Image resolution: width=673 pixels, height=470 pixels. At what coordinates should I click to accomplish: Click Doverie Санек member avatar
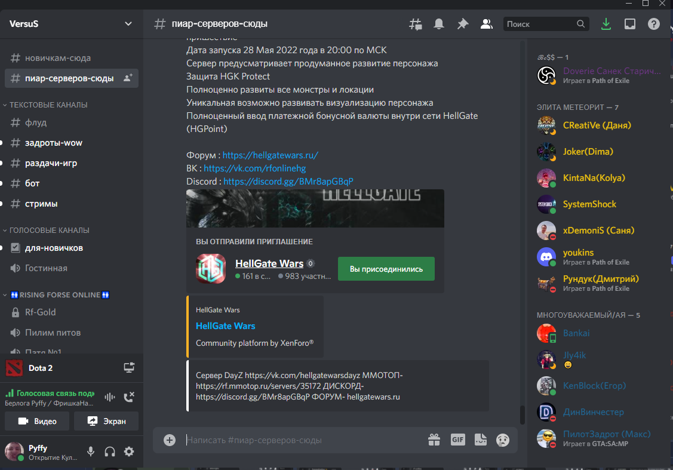point(546,75)
